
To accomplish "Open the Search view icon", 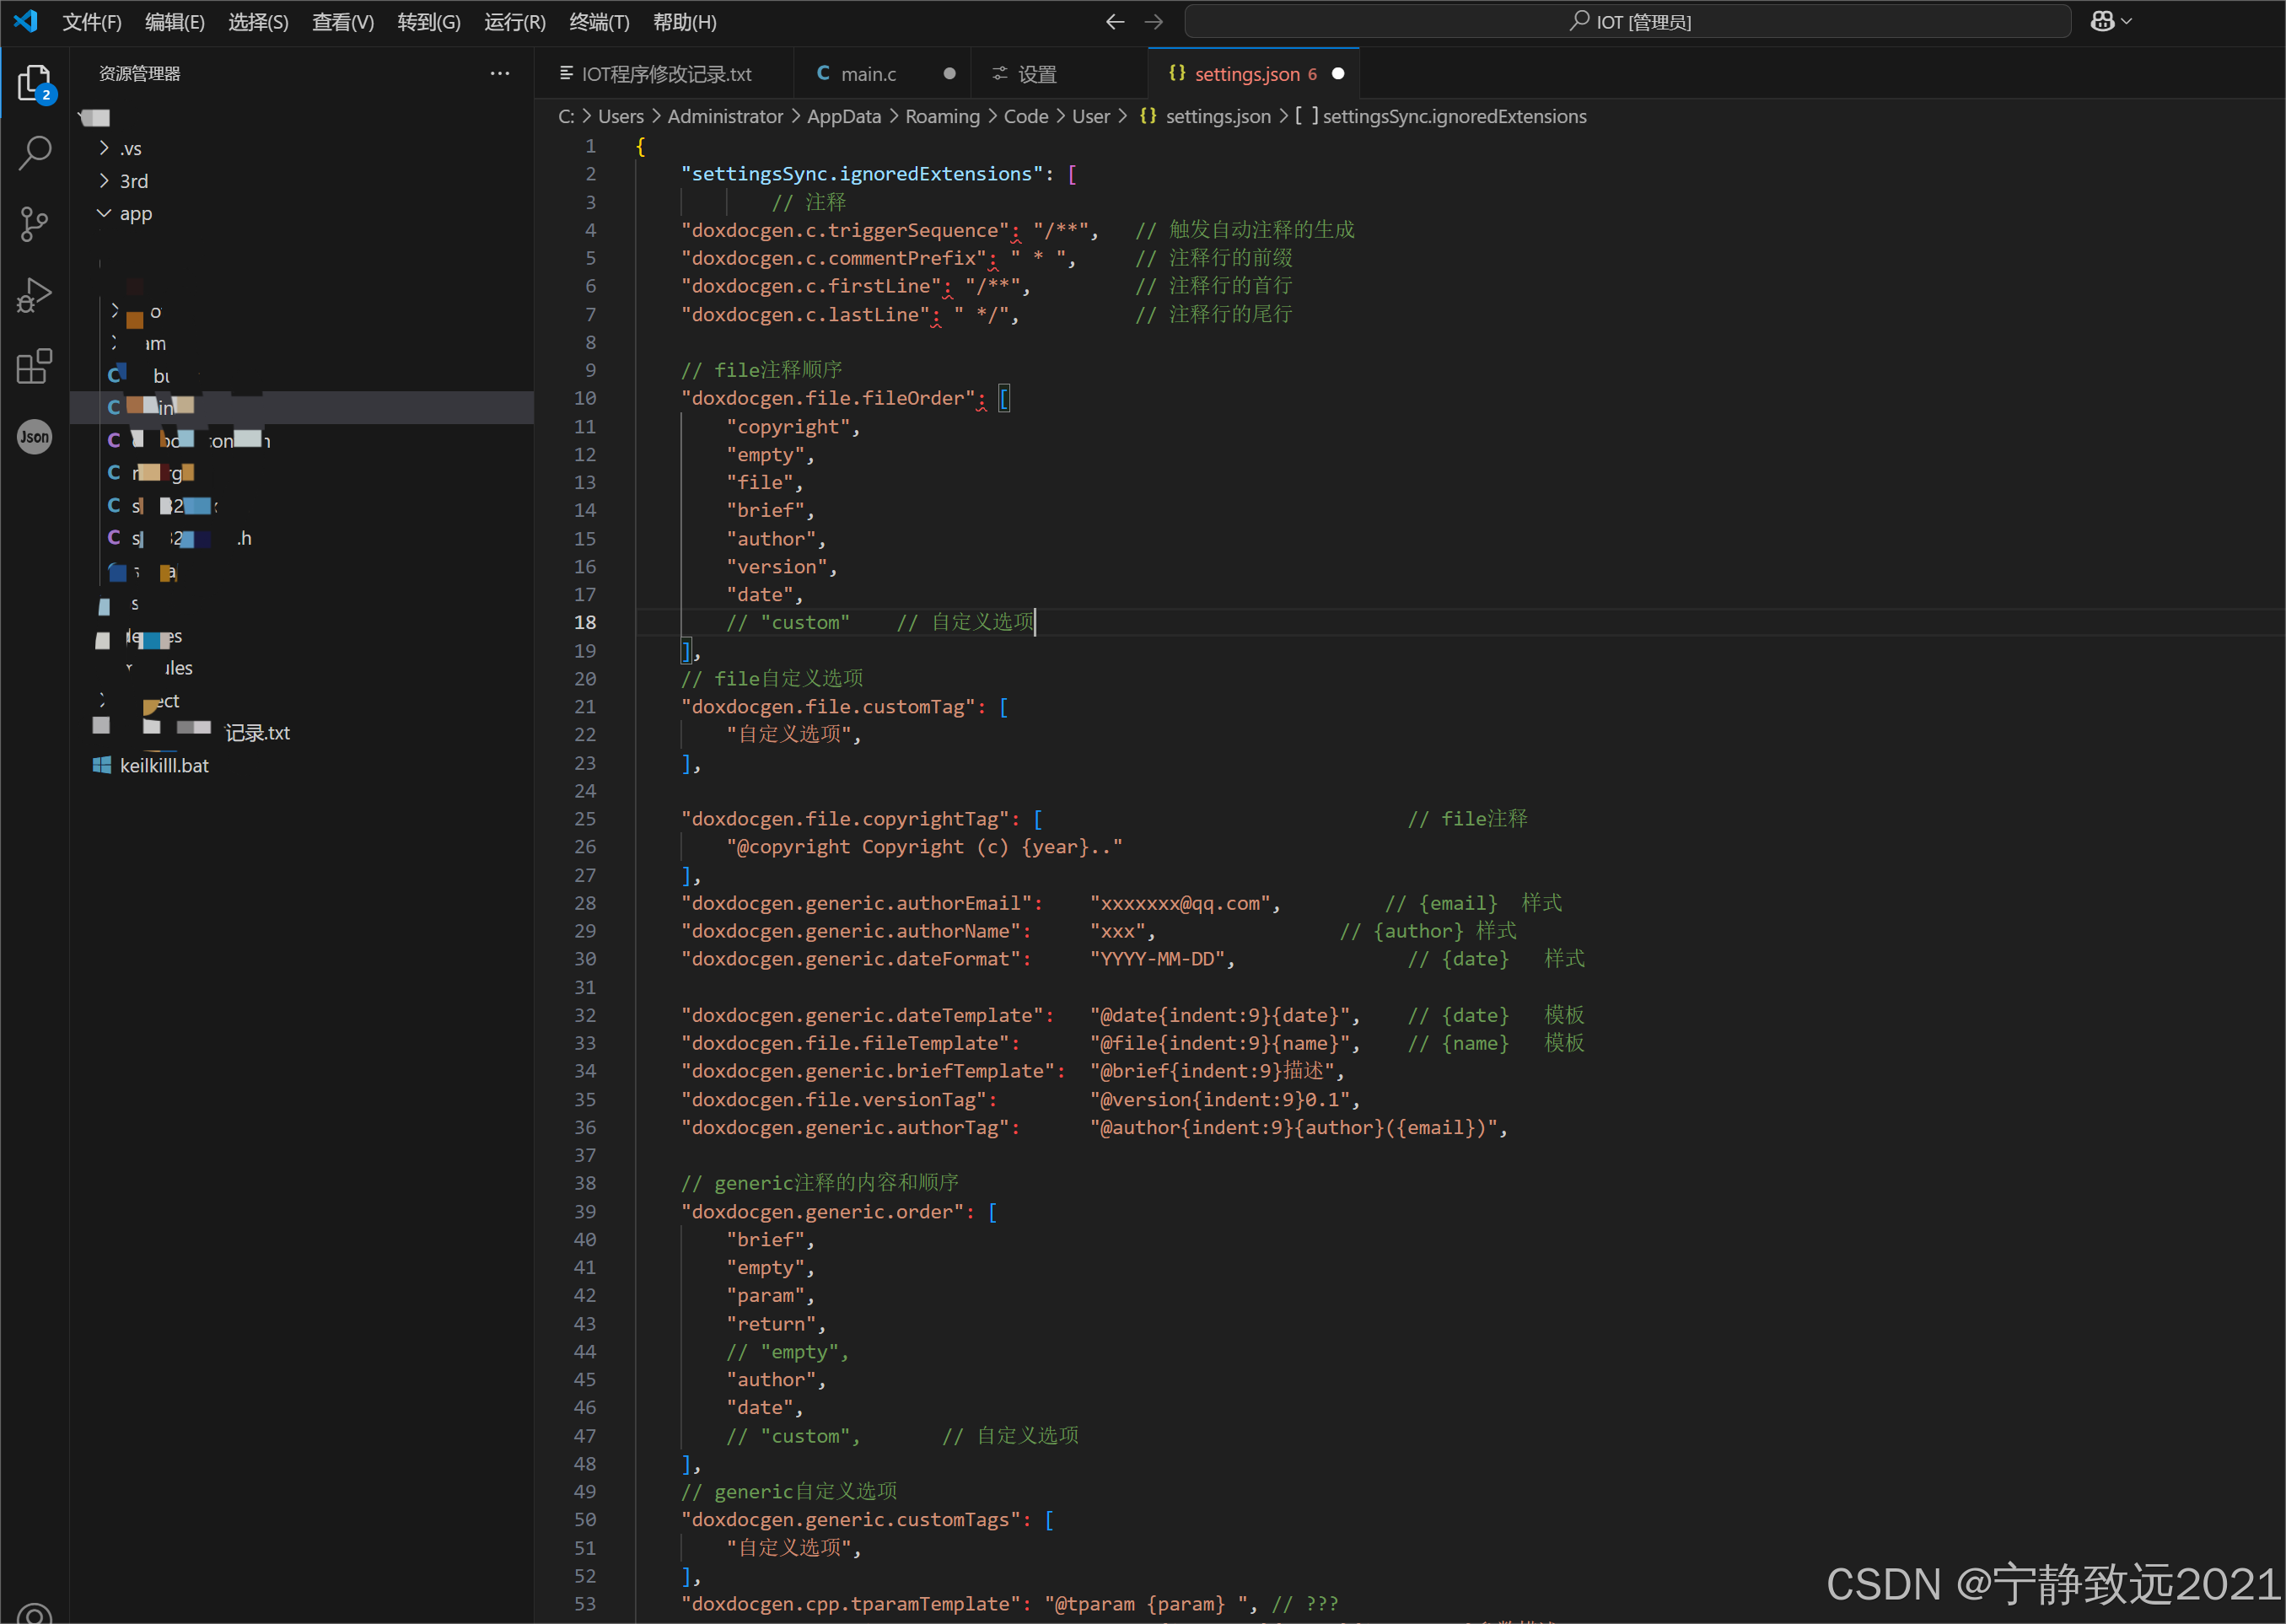I will point(35,153).
